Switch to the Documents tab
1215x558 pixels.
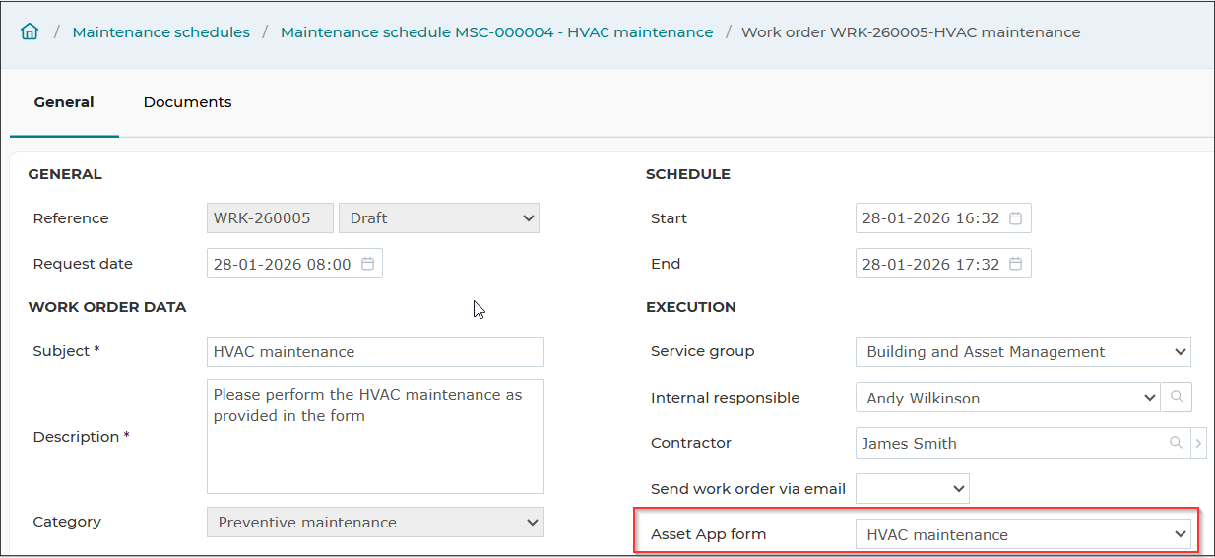(187, 102)
